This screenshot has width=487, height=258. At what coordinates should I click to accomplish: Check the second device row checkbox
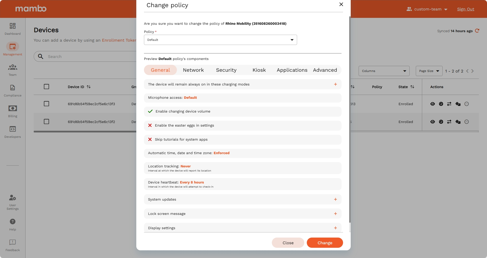coord(46,121)
